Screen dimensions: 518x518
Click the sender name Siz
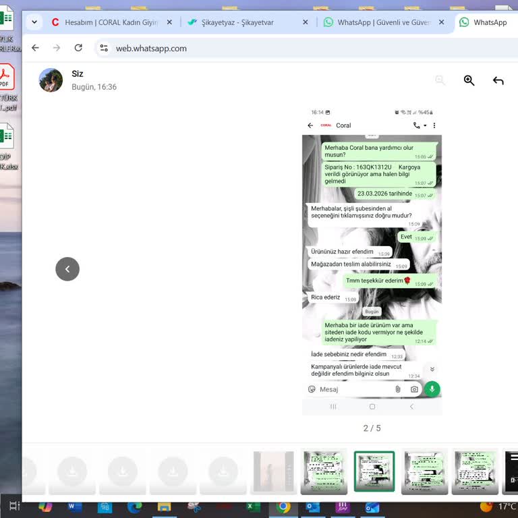coord(78,74)
